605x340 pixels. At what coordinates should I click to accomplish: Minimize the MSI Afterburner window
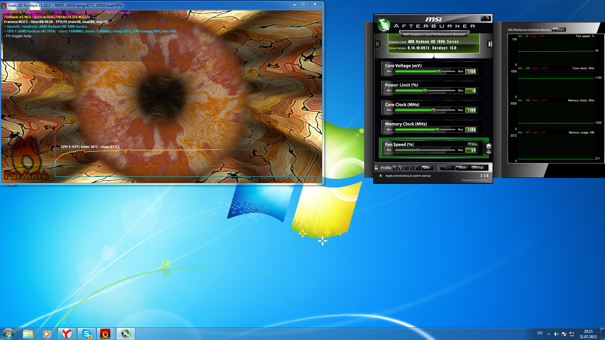(483, 18)
